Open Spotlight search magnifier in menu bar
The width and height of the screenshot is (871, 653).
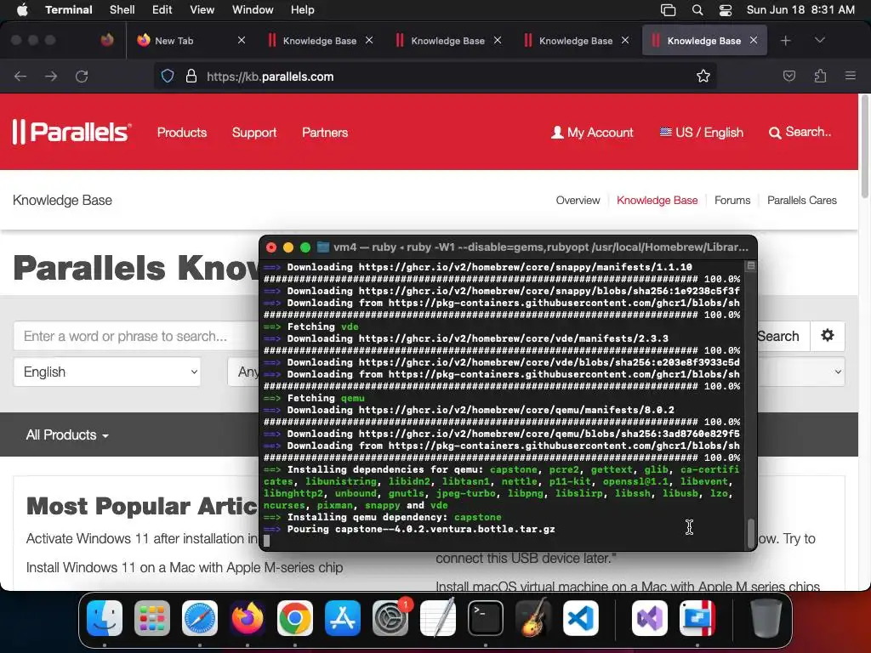(697, 9)
